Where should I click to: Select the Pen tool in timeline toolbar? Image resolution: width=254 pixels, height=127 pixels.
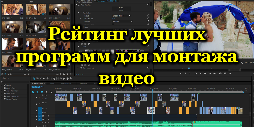tap(64, 78)
